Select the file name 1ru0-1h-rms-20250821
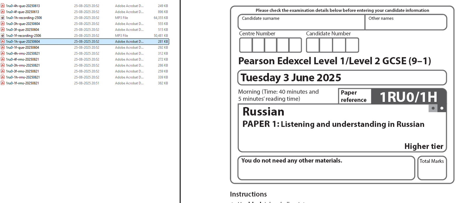467x203 pixels. (x=23, y=77)
